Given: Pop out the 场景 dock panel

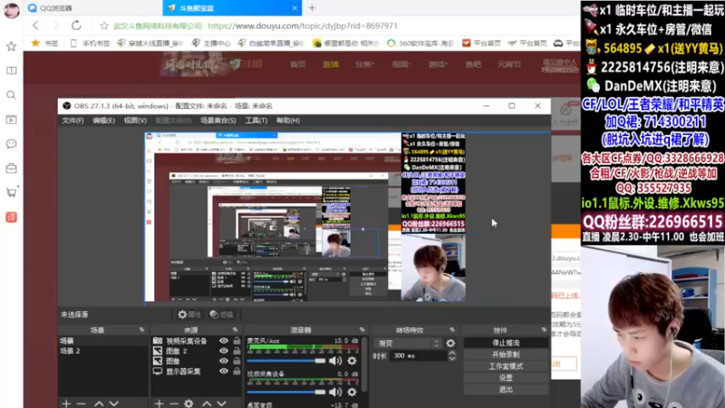Looking at the screenshot, I should pyautogui.click(x=142, y=330).
